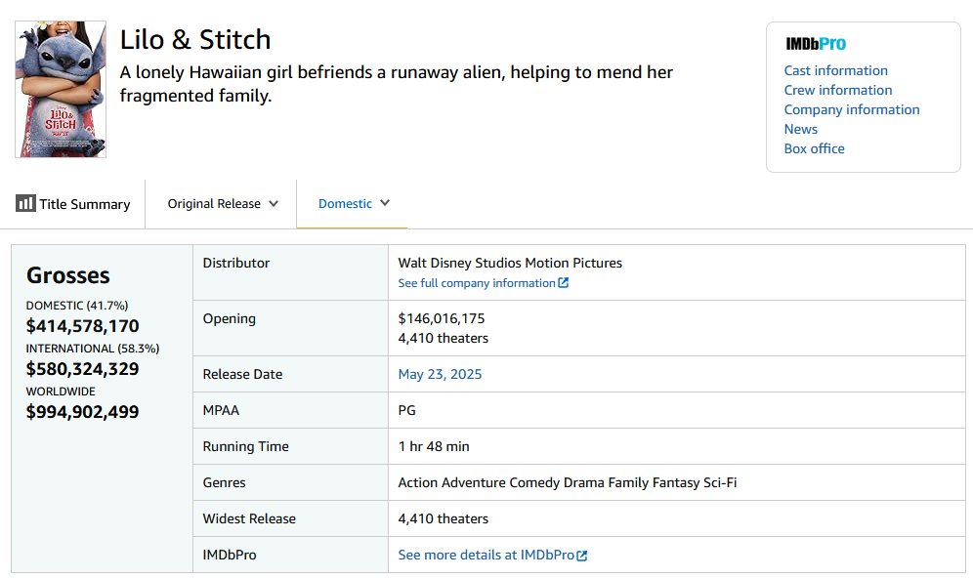Click See more details at IMDbPro link
This screenshot has width=973, height=578.
486,555
